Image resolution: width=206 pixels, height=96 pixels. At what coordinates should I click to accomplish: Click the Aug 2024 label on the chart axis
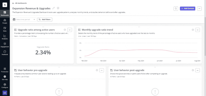(x=197, y=61)
